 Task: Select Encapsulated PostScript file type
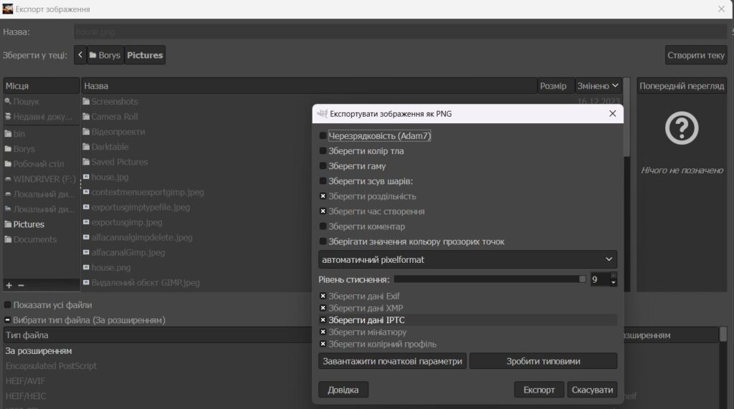[x=51, y=366]
